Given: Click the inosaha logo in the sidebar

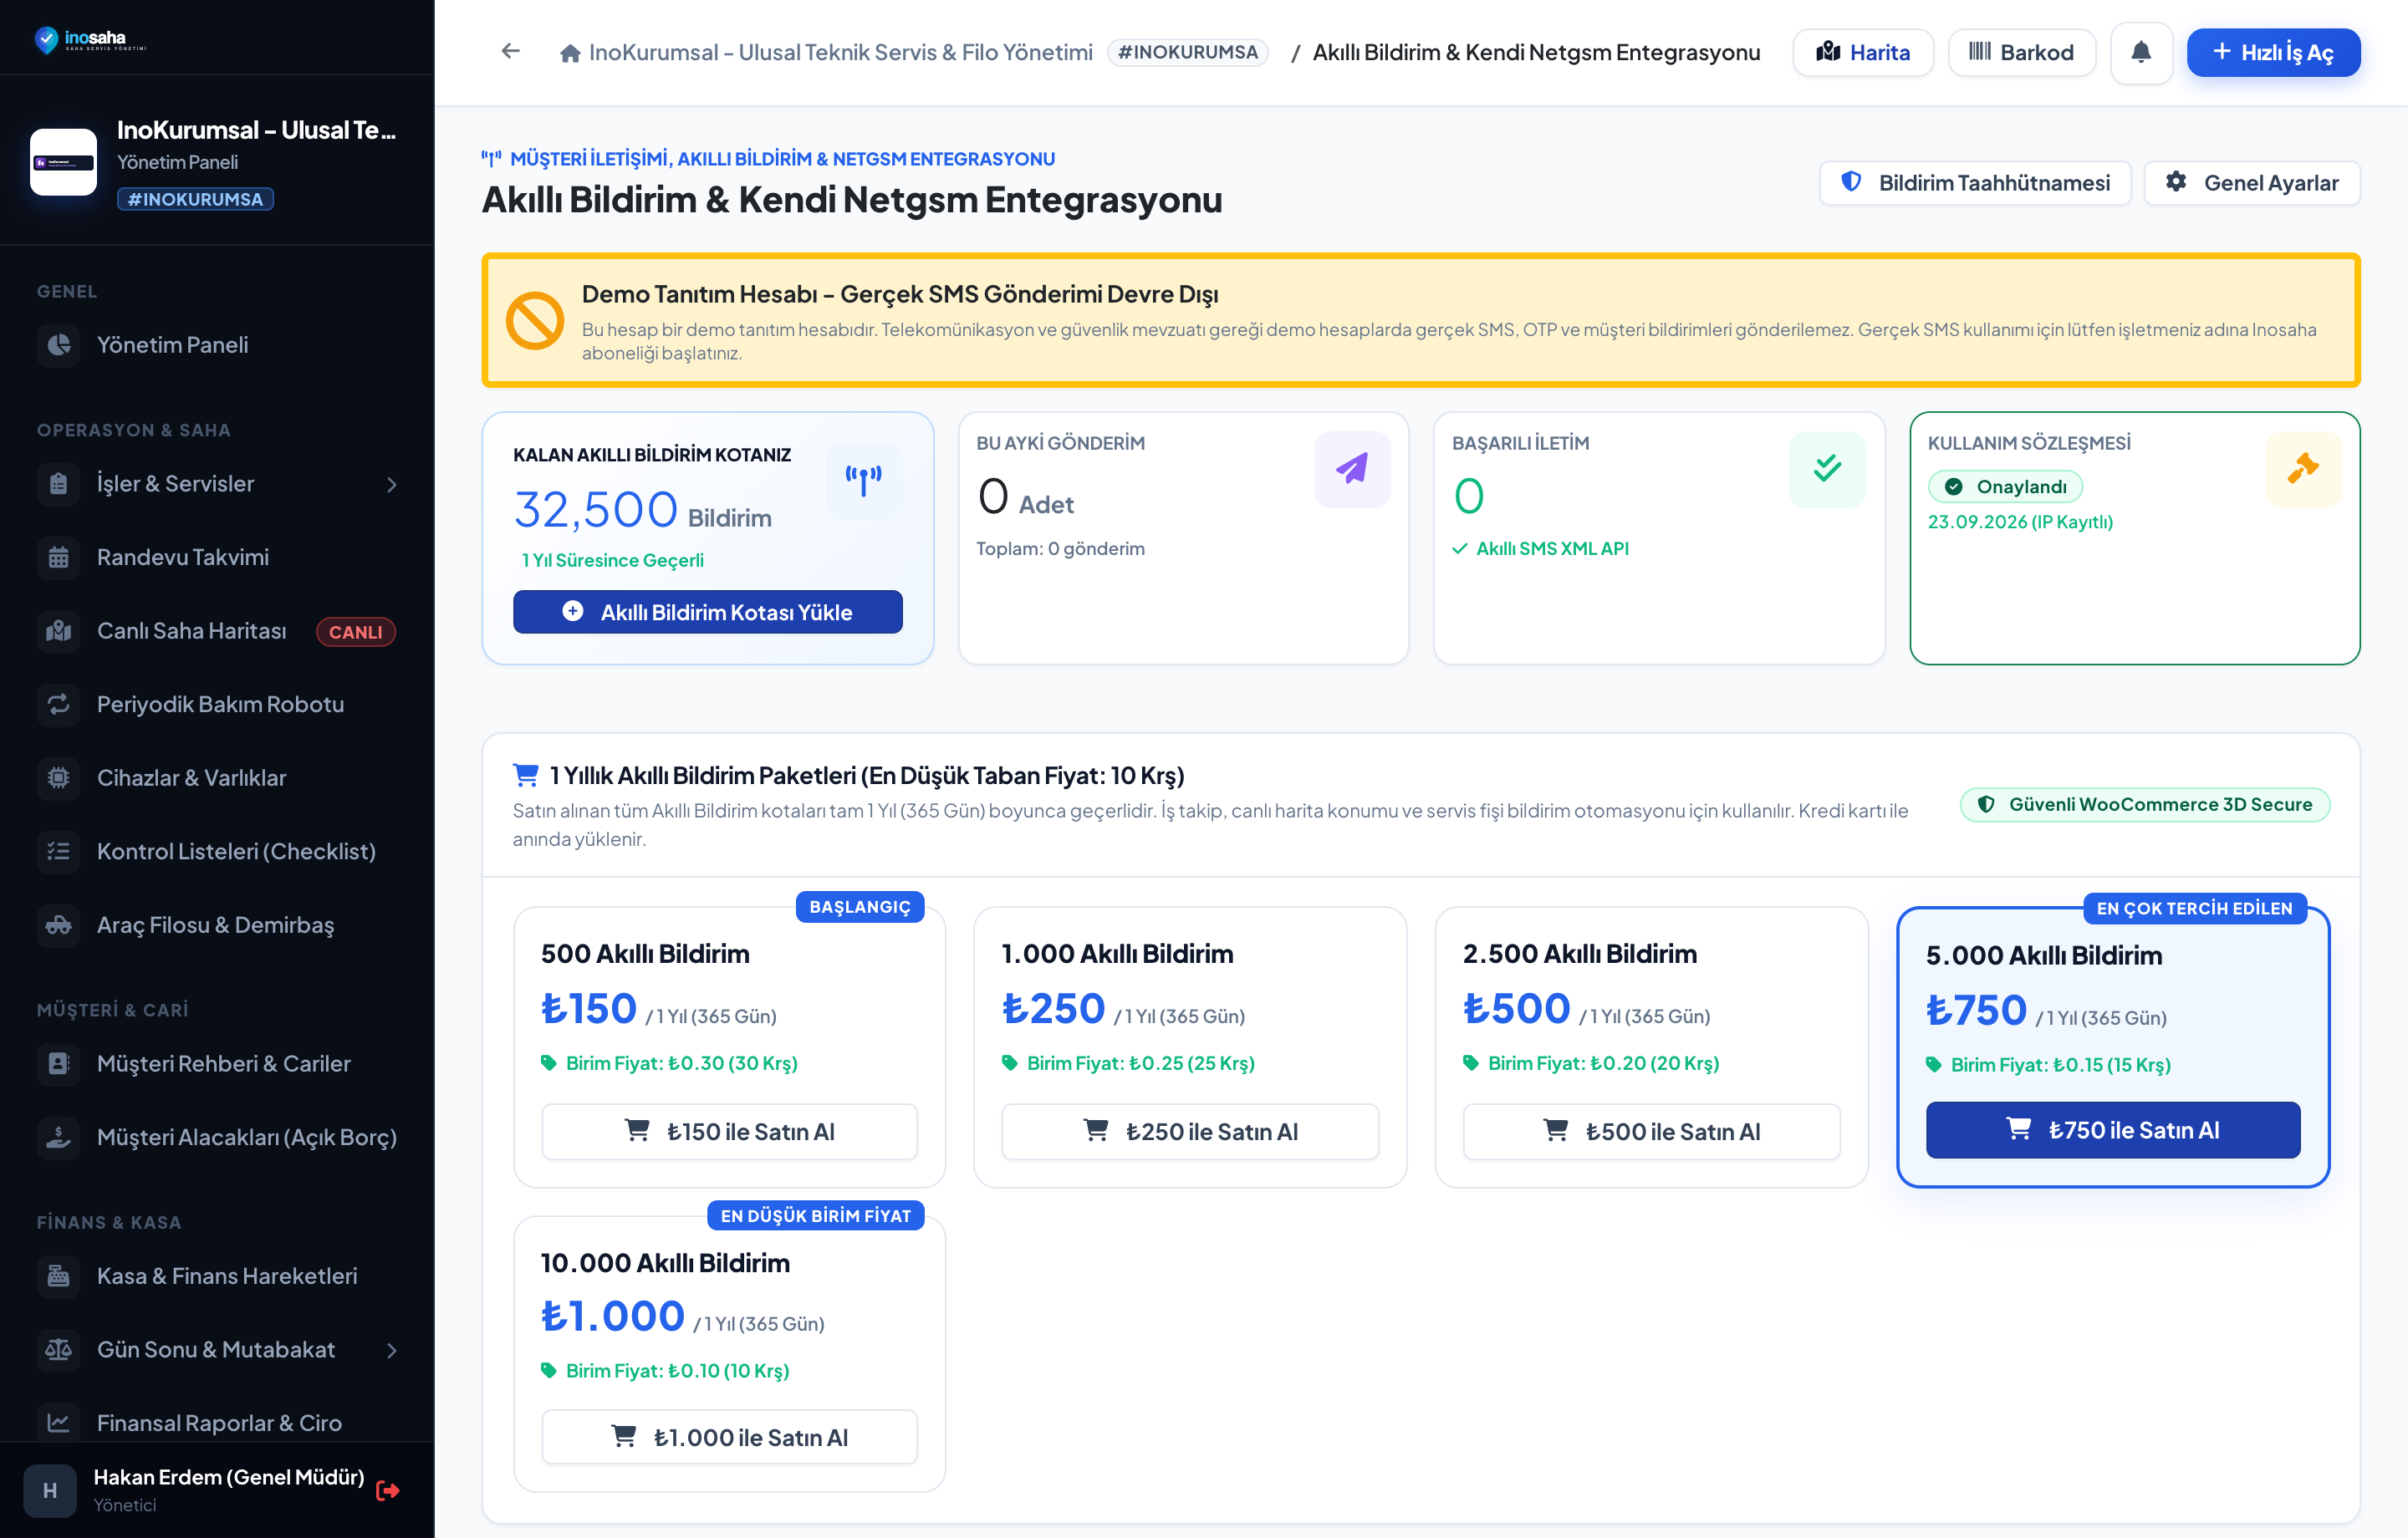Looking at the screenshot, I should pyautogui.click(x=90, y=39).
